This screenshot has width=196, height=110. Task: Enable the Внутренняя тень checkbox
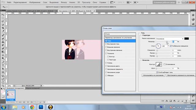(106, 44)
